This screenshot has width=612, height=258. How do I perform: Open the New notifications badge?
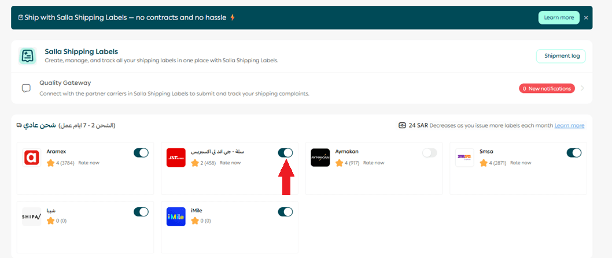pos(547,88)
